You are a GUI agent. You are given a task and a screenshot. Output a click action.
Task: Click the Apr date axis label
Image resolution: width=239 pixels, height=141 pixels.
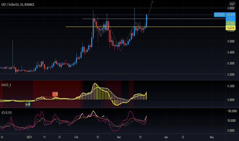[x=166, y=137]
